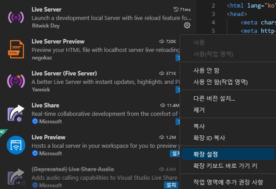This screenshot has height=189, width=276.
Task: Open the deprecated Live Share Audio title
Action: 73,169
